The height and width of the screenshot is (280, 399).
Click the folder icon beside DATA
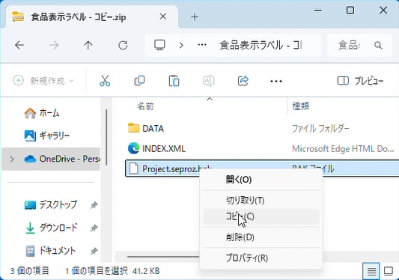point(133,128)
